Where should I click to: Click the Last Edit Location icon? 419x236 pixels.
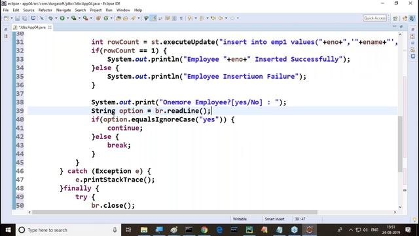pos(213,18)
